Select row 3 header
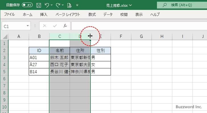Image resolution: width=207 pixels, height=113 pixels. pyautogui.click(x=4, y=58)
